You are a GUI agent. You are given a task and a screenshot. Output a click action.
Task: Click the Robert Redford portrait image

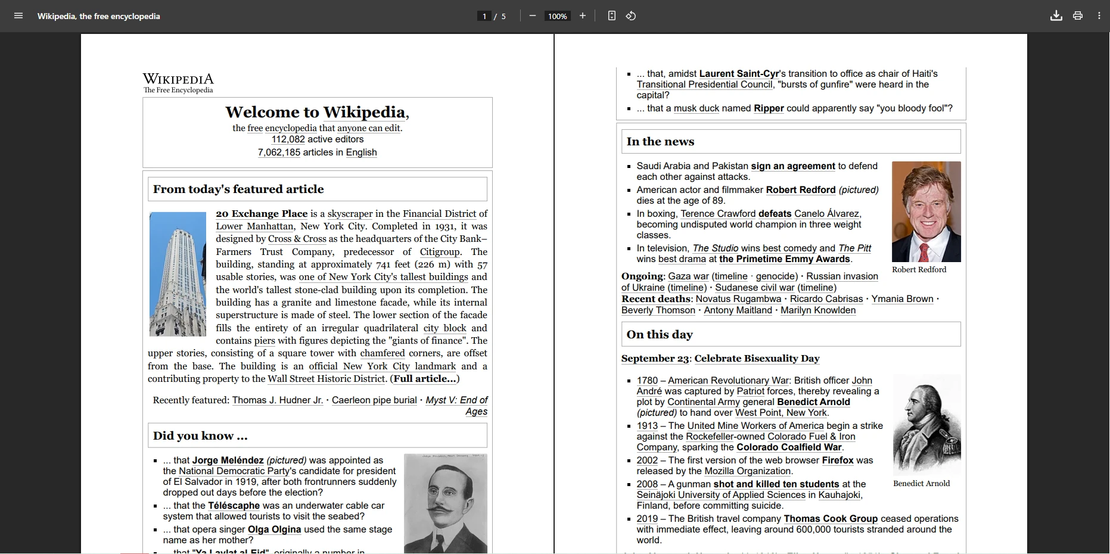point(926,211)
